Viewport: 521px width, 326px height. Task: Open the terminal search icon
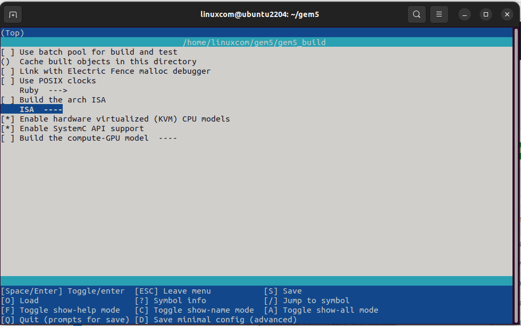(417, 14)
